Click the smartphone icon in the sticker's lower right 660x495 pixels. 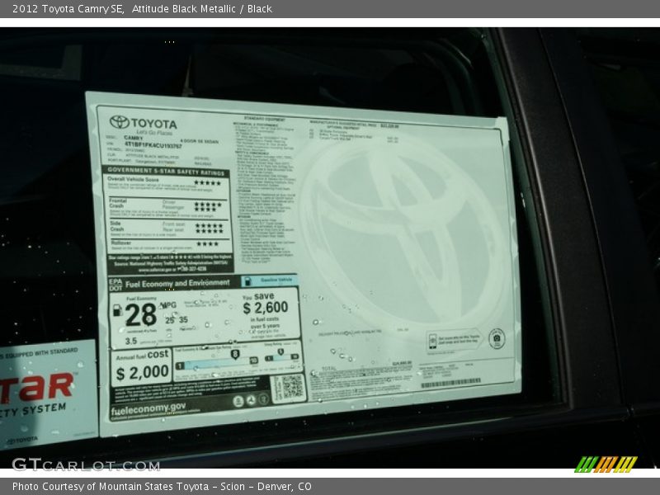(433, 341)
